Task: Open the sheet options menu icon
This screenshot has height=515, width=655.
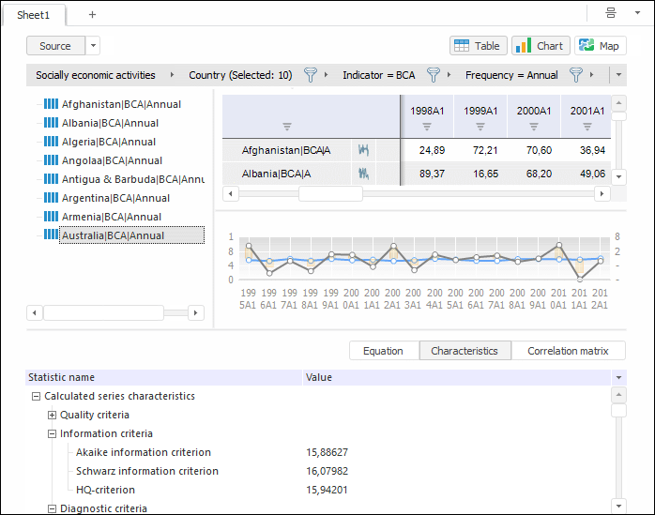Action: pyautogui.click(x=611, y=13)
